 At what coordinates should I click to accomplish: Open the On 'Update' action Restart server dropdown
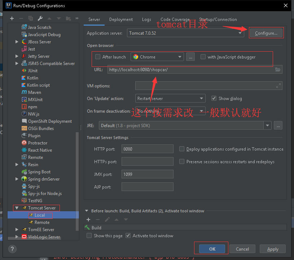click(x=170, y=98)
